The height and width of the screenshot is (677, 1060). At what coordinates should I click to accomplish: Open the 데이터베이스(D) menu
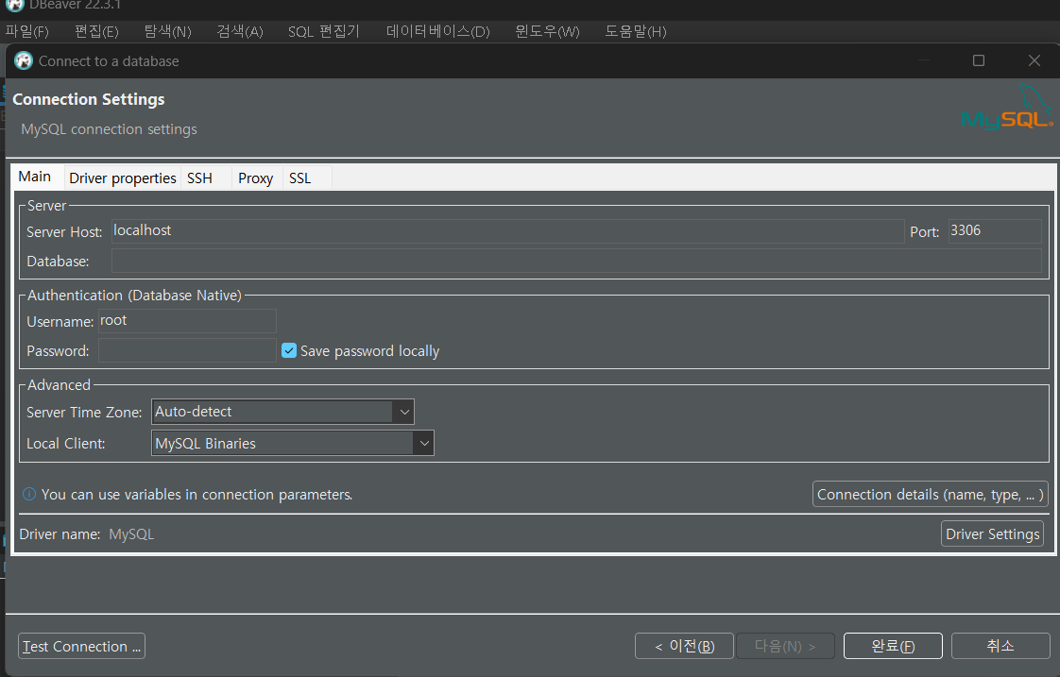[x=438, y=31]
